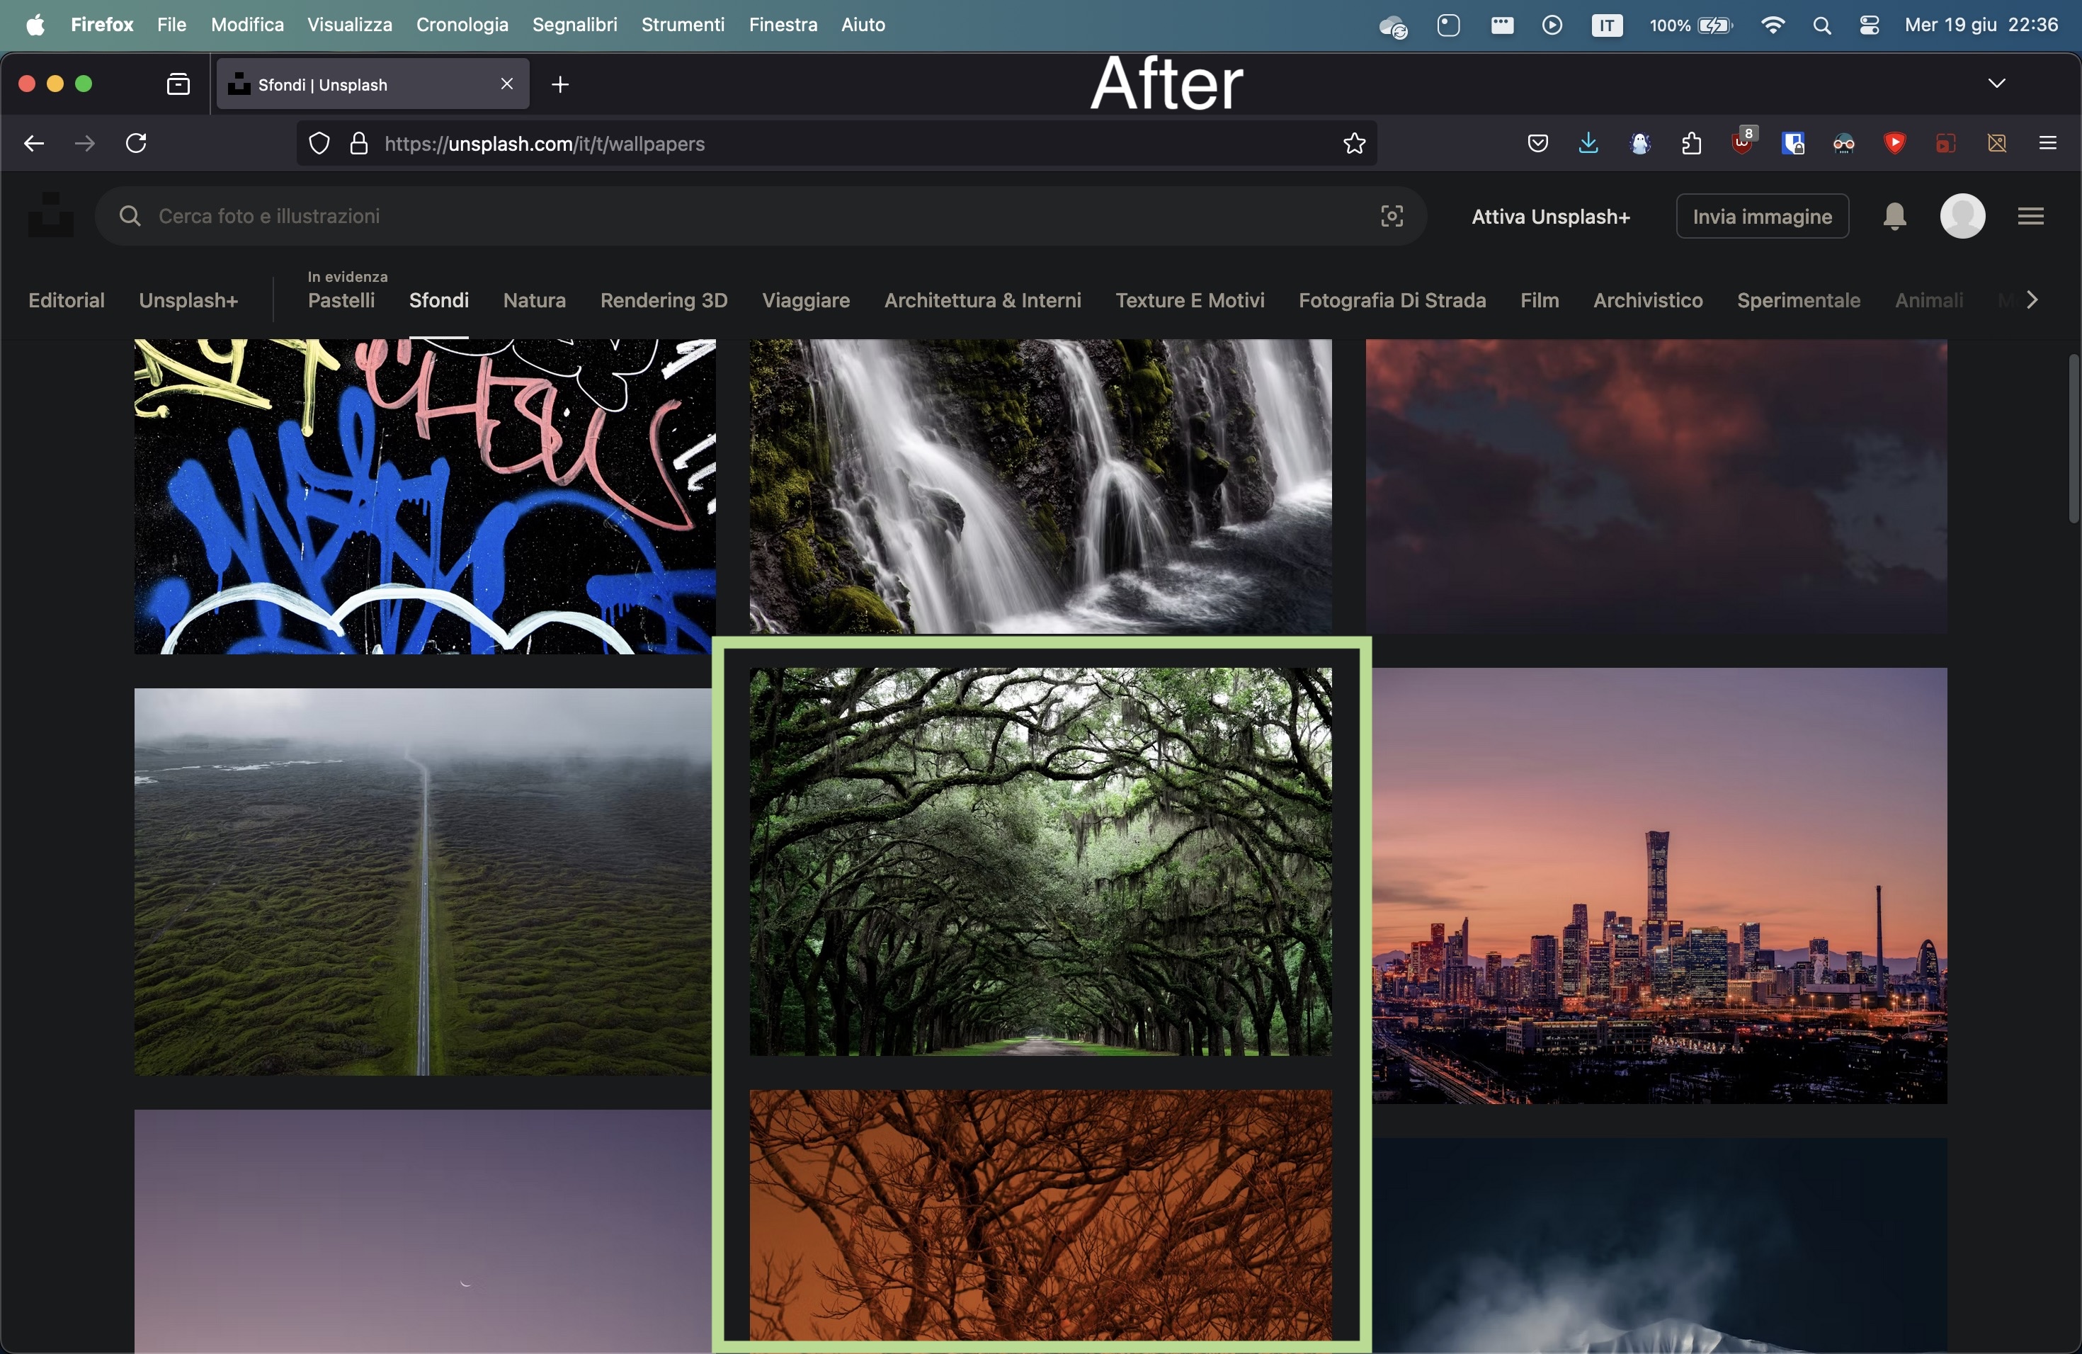Open the Firefox extensions puzzle icon
Image resolution: width=2082 pixels, height=1354 pixels.
[1692, 144]
